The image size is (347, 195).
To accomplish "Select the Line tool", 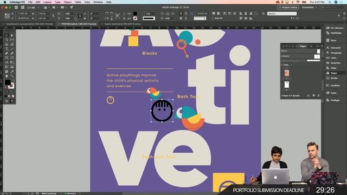I will pos(12,49).
